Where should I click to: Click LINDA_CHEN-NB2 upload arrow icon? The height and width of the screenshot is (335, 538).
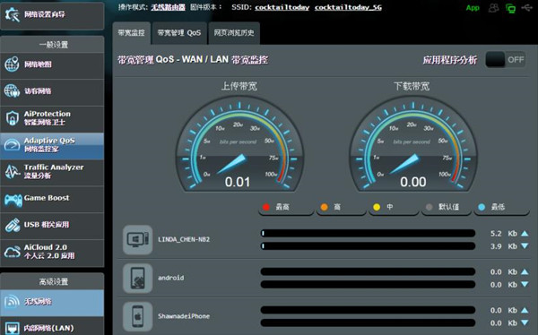525,234
